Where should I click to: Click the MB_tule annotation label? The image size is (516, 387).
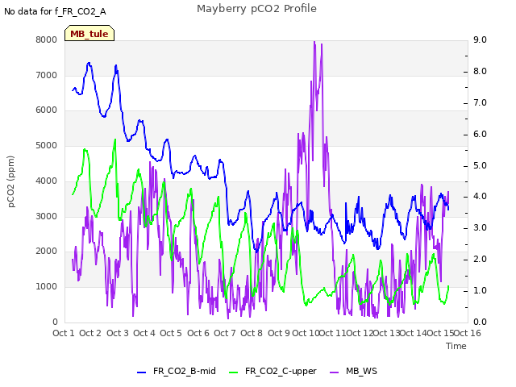(x=89, y=33)
